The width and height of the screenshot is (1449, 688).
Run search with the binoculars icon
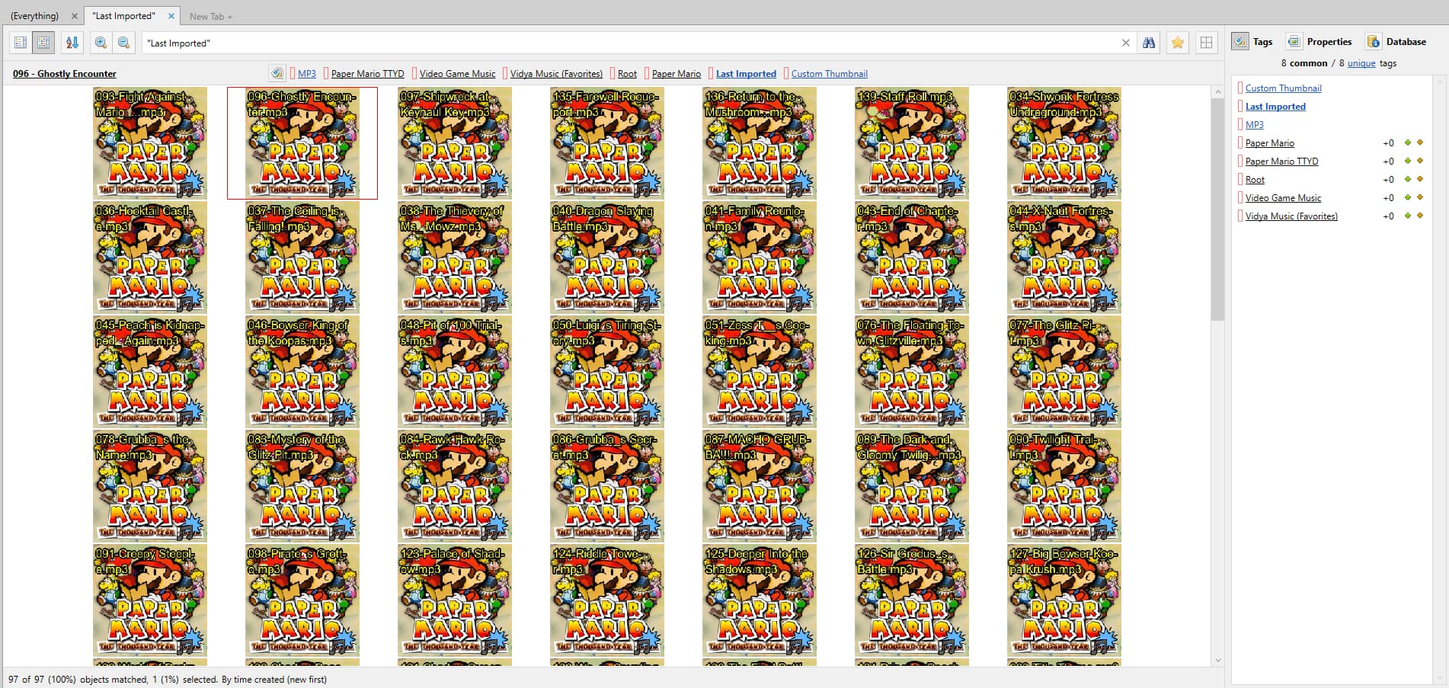click(x=1149, y=43)
